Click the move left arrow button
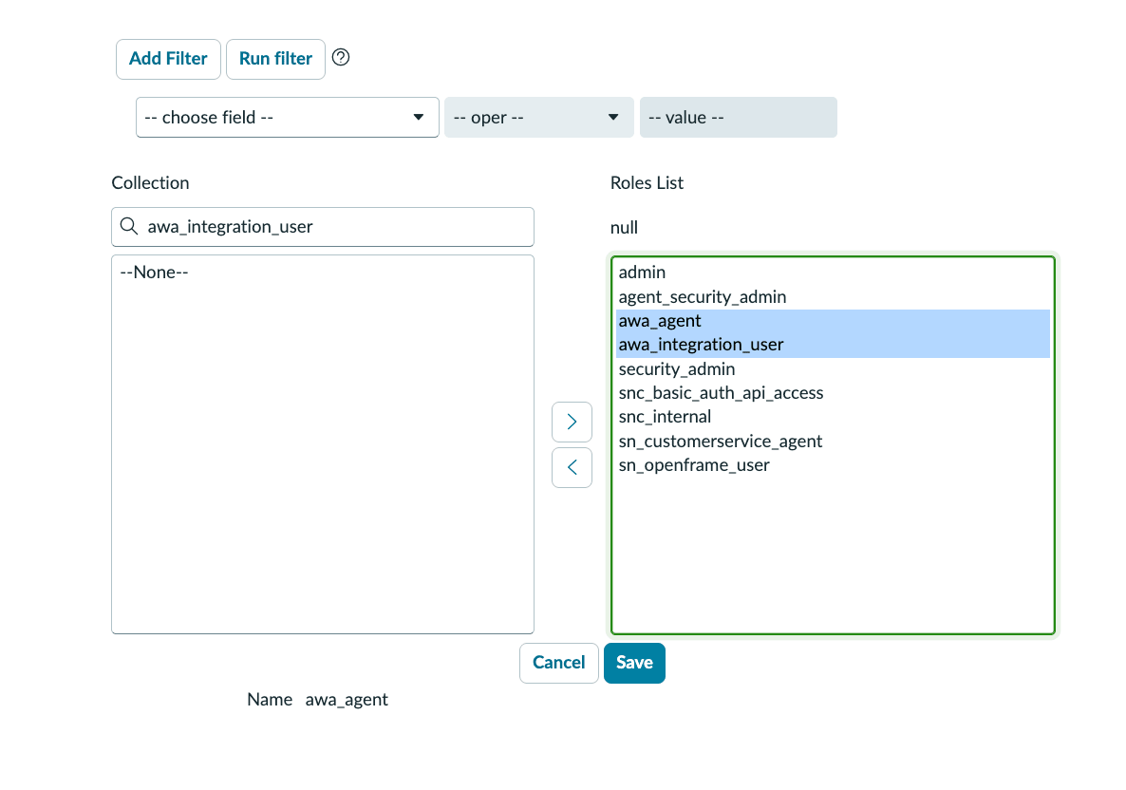The height and width of the screenshot is (790, 1126). 572,467
